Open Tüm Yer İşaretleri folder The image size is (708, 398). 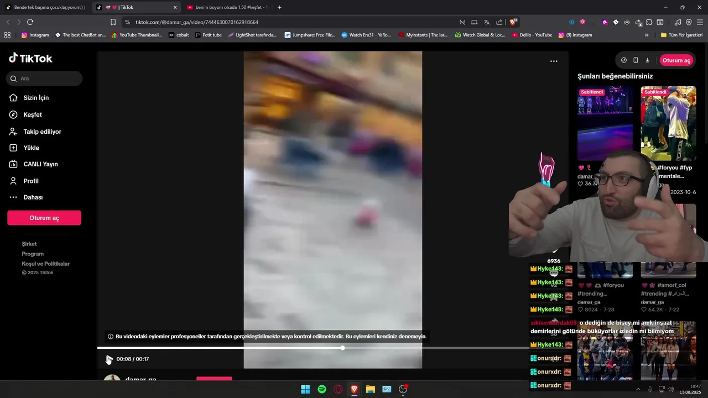point(681,35)
